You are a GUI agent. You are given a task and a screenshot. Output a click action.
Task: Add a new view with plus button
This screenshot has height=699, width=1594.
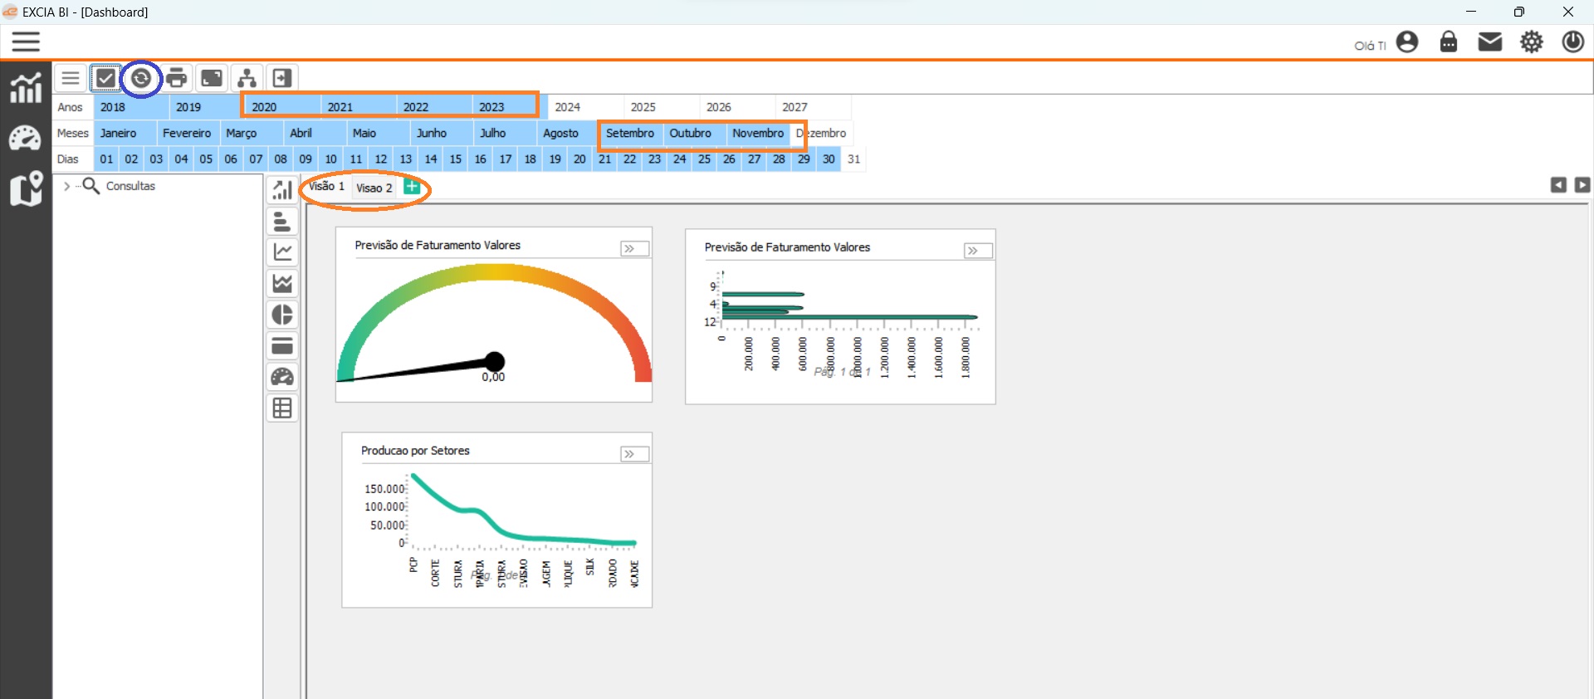point(411,187)
